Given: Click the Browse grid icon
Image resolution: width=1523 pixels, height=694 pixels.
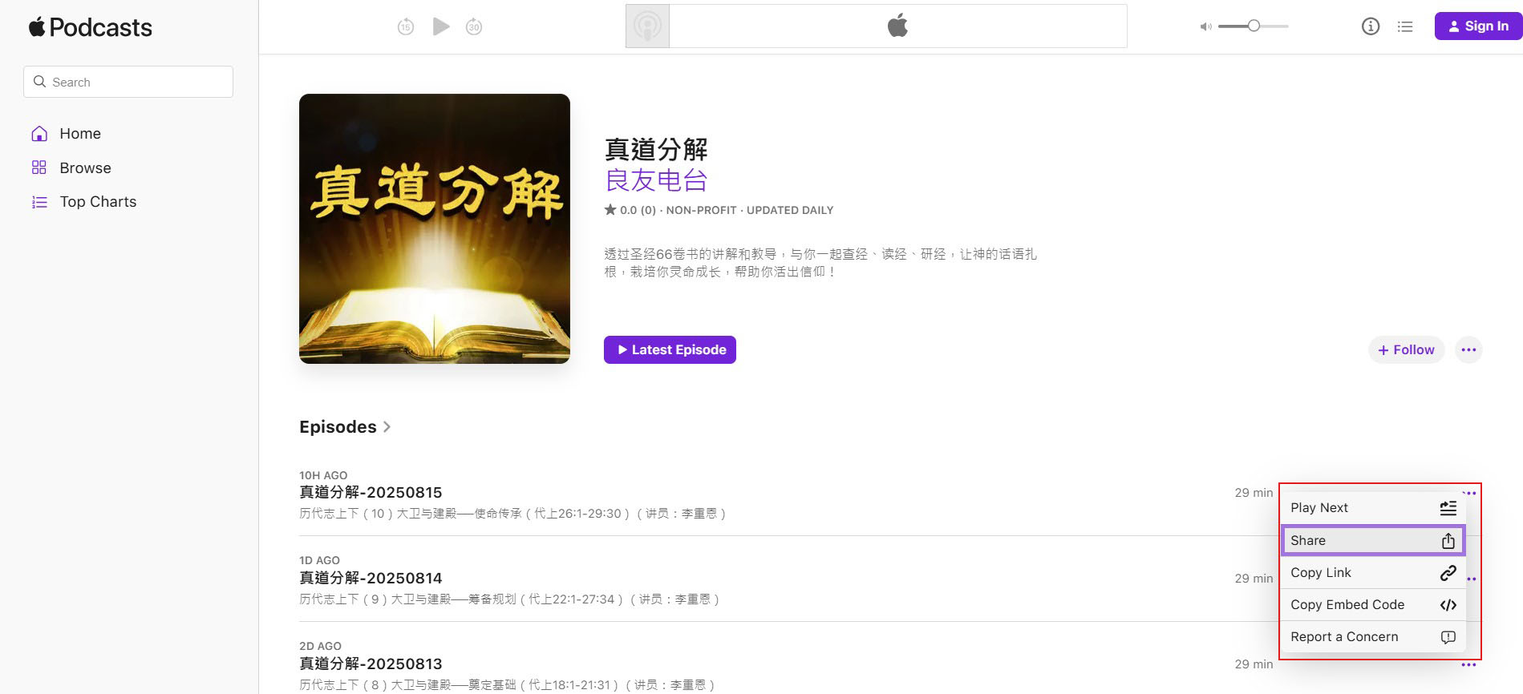Looking at the screenshot, I should coord(39,167).
